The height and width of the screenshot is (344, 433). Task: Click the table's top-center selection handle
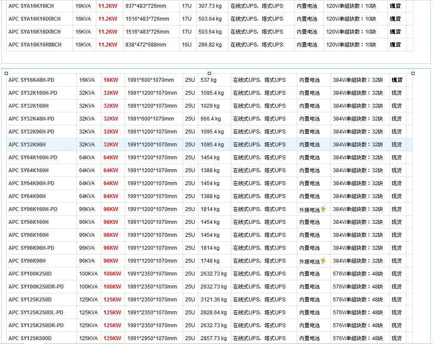pyautogui.click(x=210, y=74)
